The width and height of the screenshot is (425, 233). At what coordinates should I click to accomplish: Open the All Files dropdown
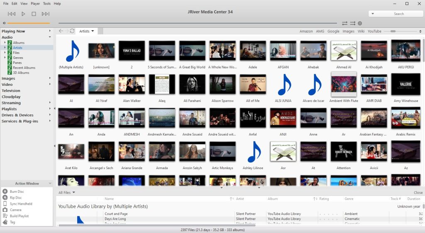(66, 192)
